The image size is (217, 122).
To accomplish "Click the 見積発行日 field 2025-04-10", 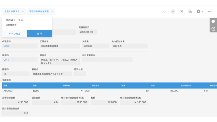I will (88, 32).
